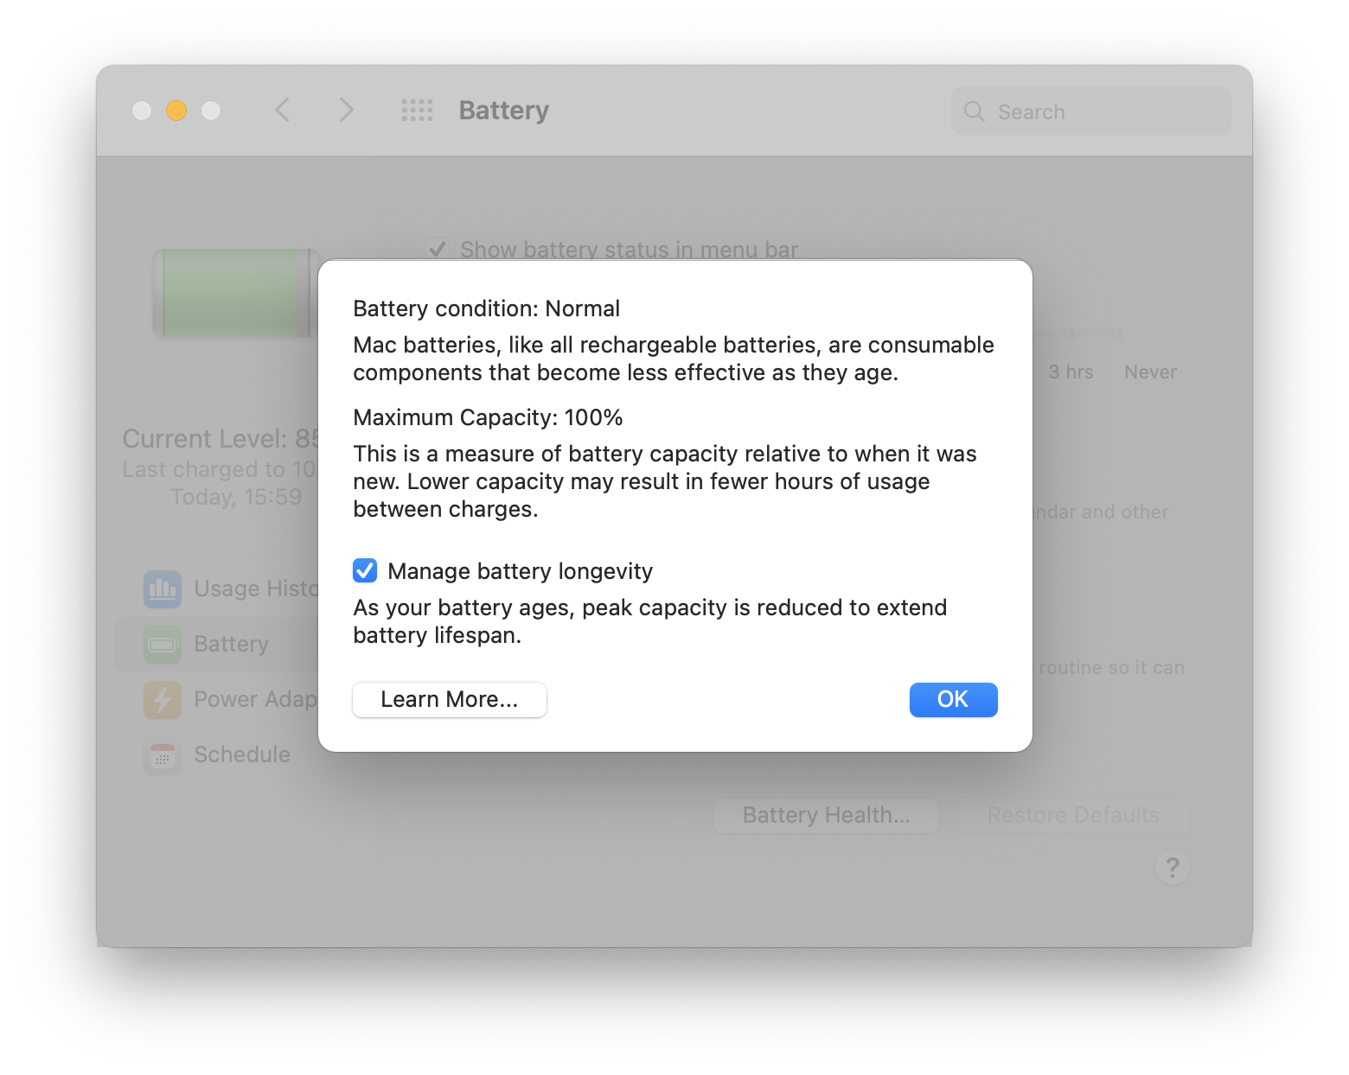The image size is (1349, 1075).
Task: Select the Schedule sidebar item label
Action: coord(242,754)
